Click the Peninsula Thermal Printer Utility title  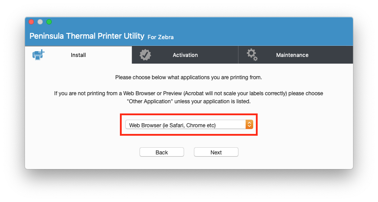pyautogui.click(x=87, y=36)
